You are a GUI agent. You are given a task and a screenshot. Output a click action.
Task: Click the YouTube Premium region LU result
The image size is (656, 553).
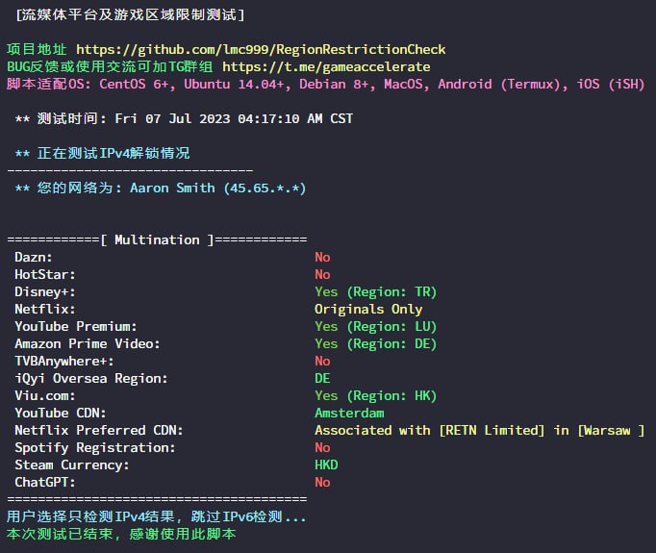[375, 326]
